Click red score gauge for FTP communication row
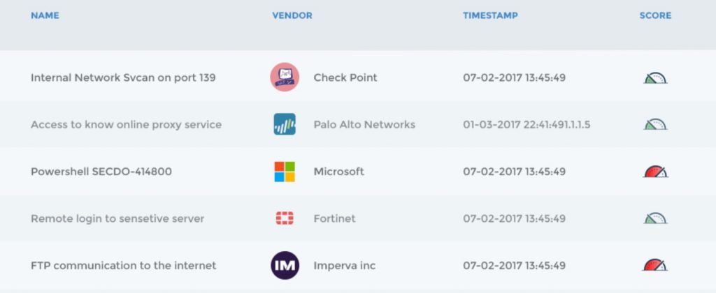716x293 pixels. [x=655, y=265]
